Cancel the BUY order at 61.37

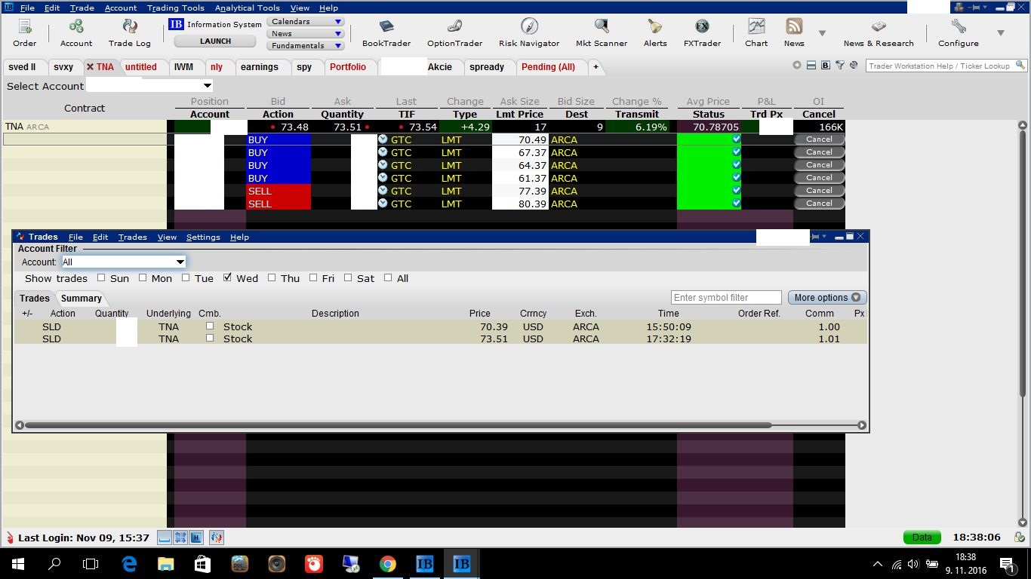click(819, 178)
